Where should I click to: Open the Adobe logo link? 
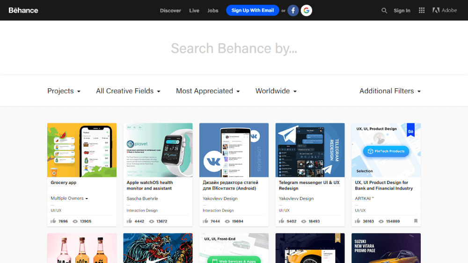[445, 10]
